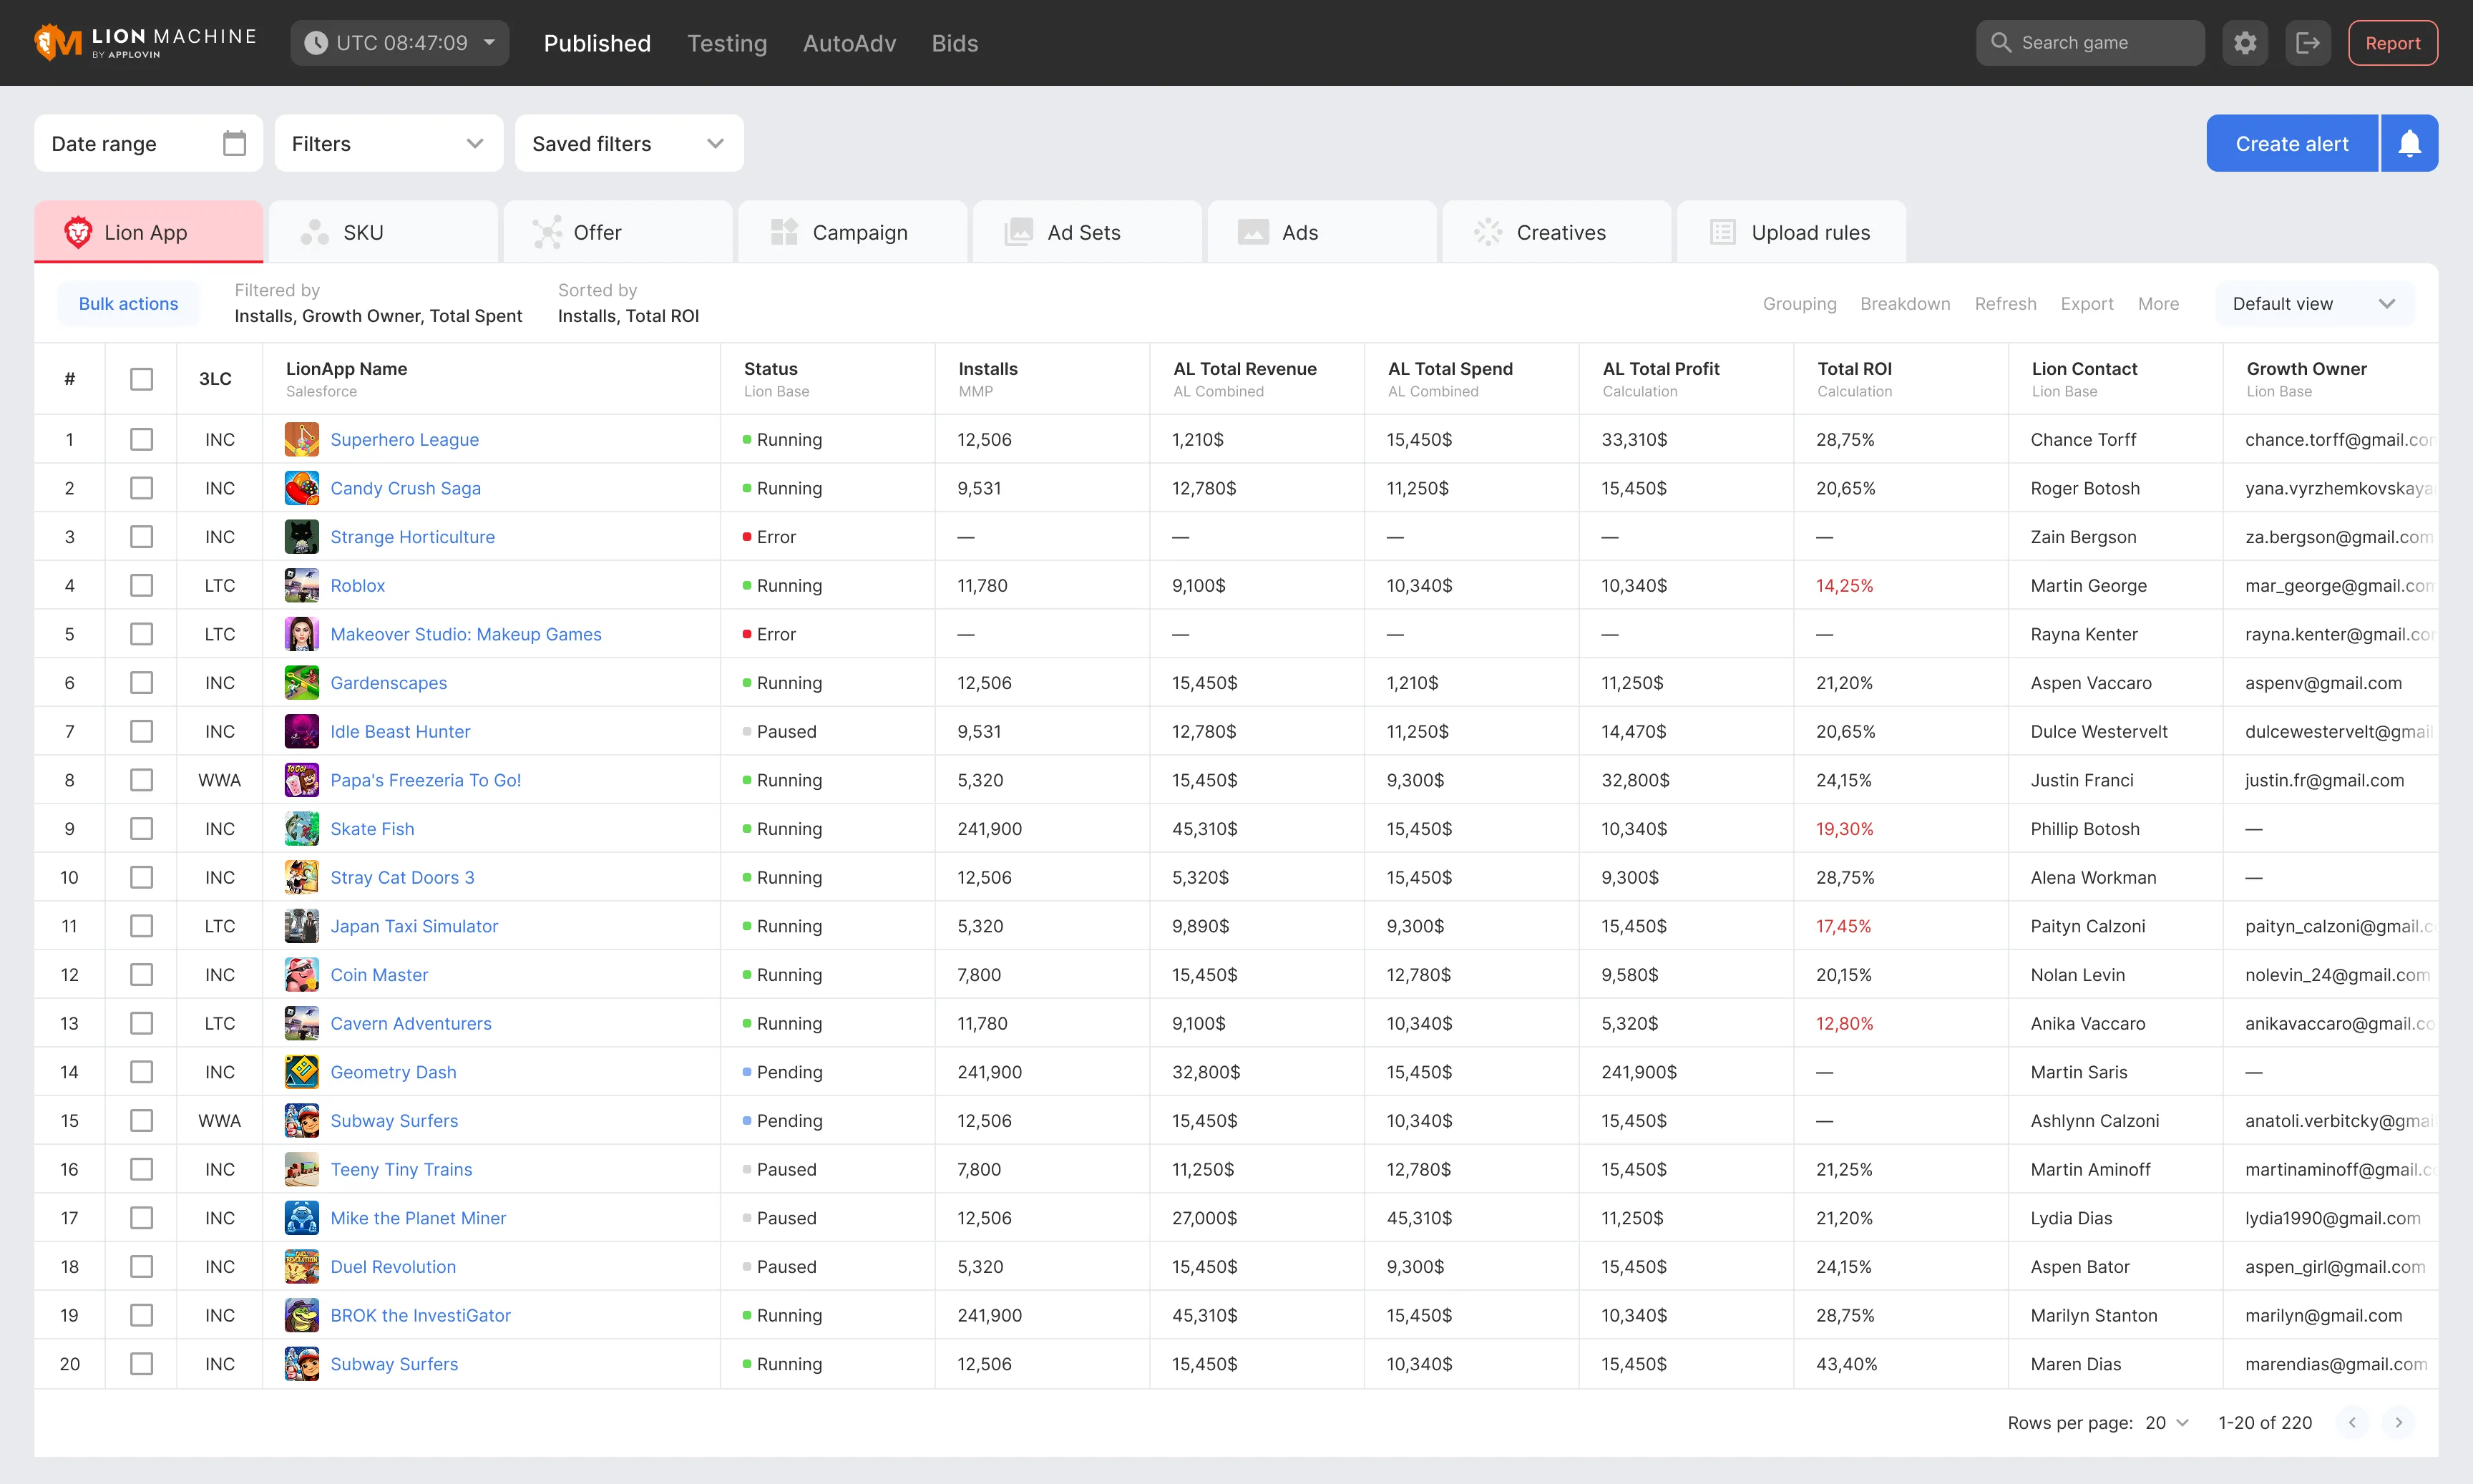The width and height of the screenshot is (2473, 1484).
Task: Open the Default view dropdown
Action: click(2315, 303)
